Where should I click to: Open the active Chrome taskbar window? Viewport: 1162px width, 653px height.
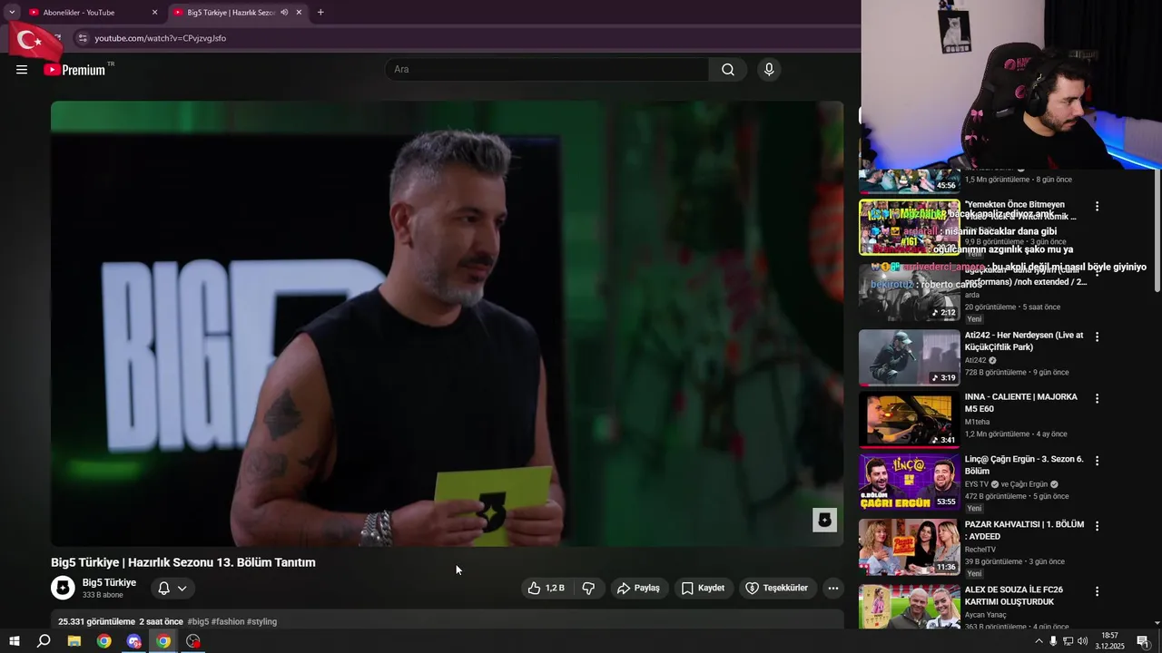click(x=163, y=641)
